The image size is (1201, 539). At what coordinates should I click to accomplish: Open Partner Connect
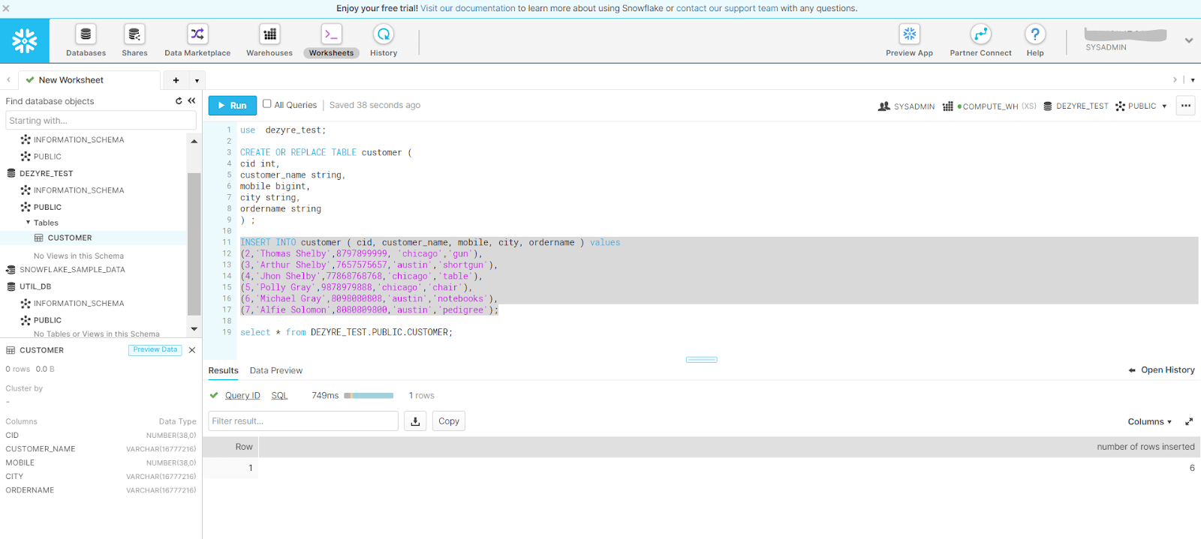pos(980,40)
